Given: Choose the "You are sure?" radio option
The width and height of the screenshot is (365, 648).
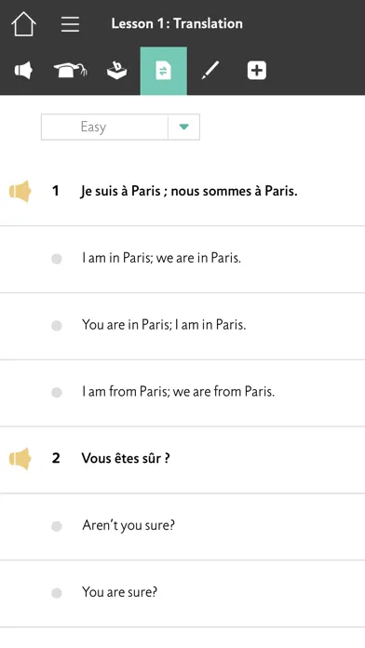Looking at the screenshot, I should pos(57,593).
